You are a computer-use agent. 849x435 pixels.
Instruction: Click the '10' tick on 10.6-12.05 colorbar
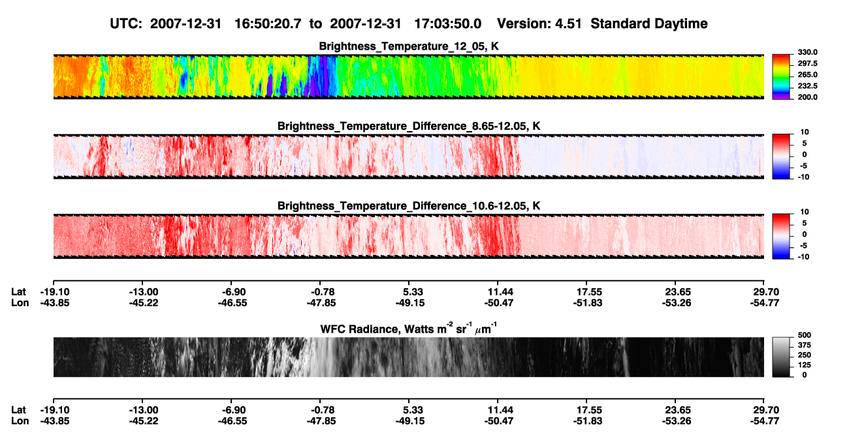[x=803, y=211]
